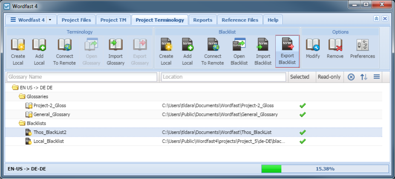Import Glossary into project

(x=115, y=52)
